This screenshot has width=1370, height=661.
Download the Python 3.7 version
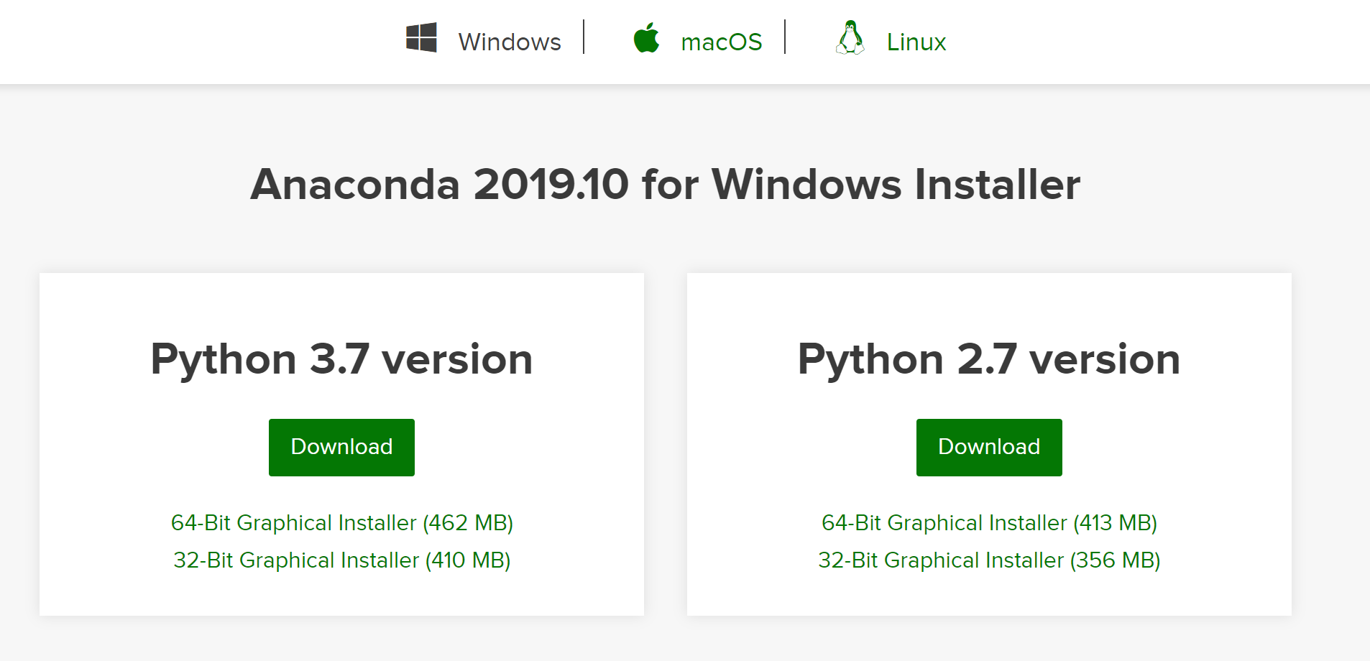pyautogui.click(x=341, y=447)
